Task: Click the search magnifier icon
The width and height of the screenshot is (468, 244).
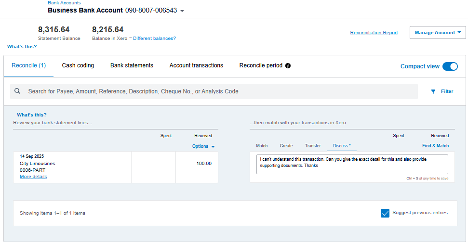Action: coord(17,91)
